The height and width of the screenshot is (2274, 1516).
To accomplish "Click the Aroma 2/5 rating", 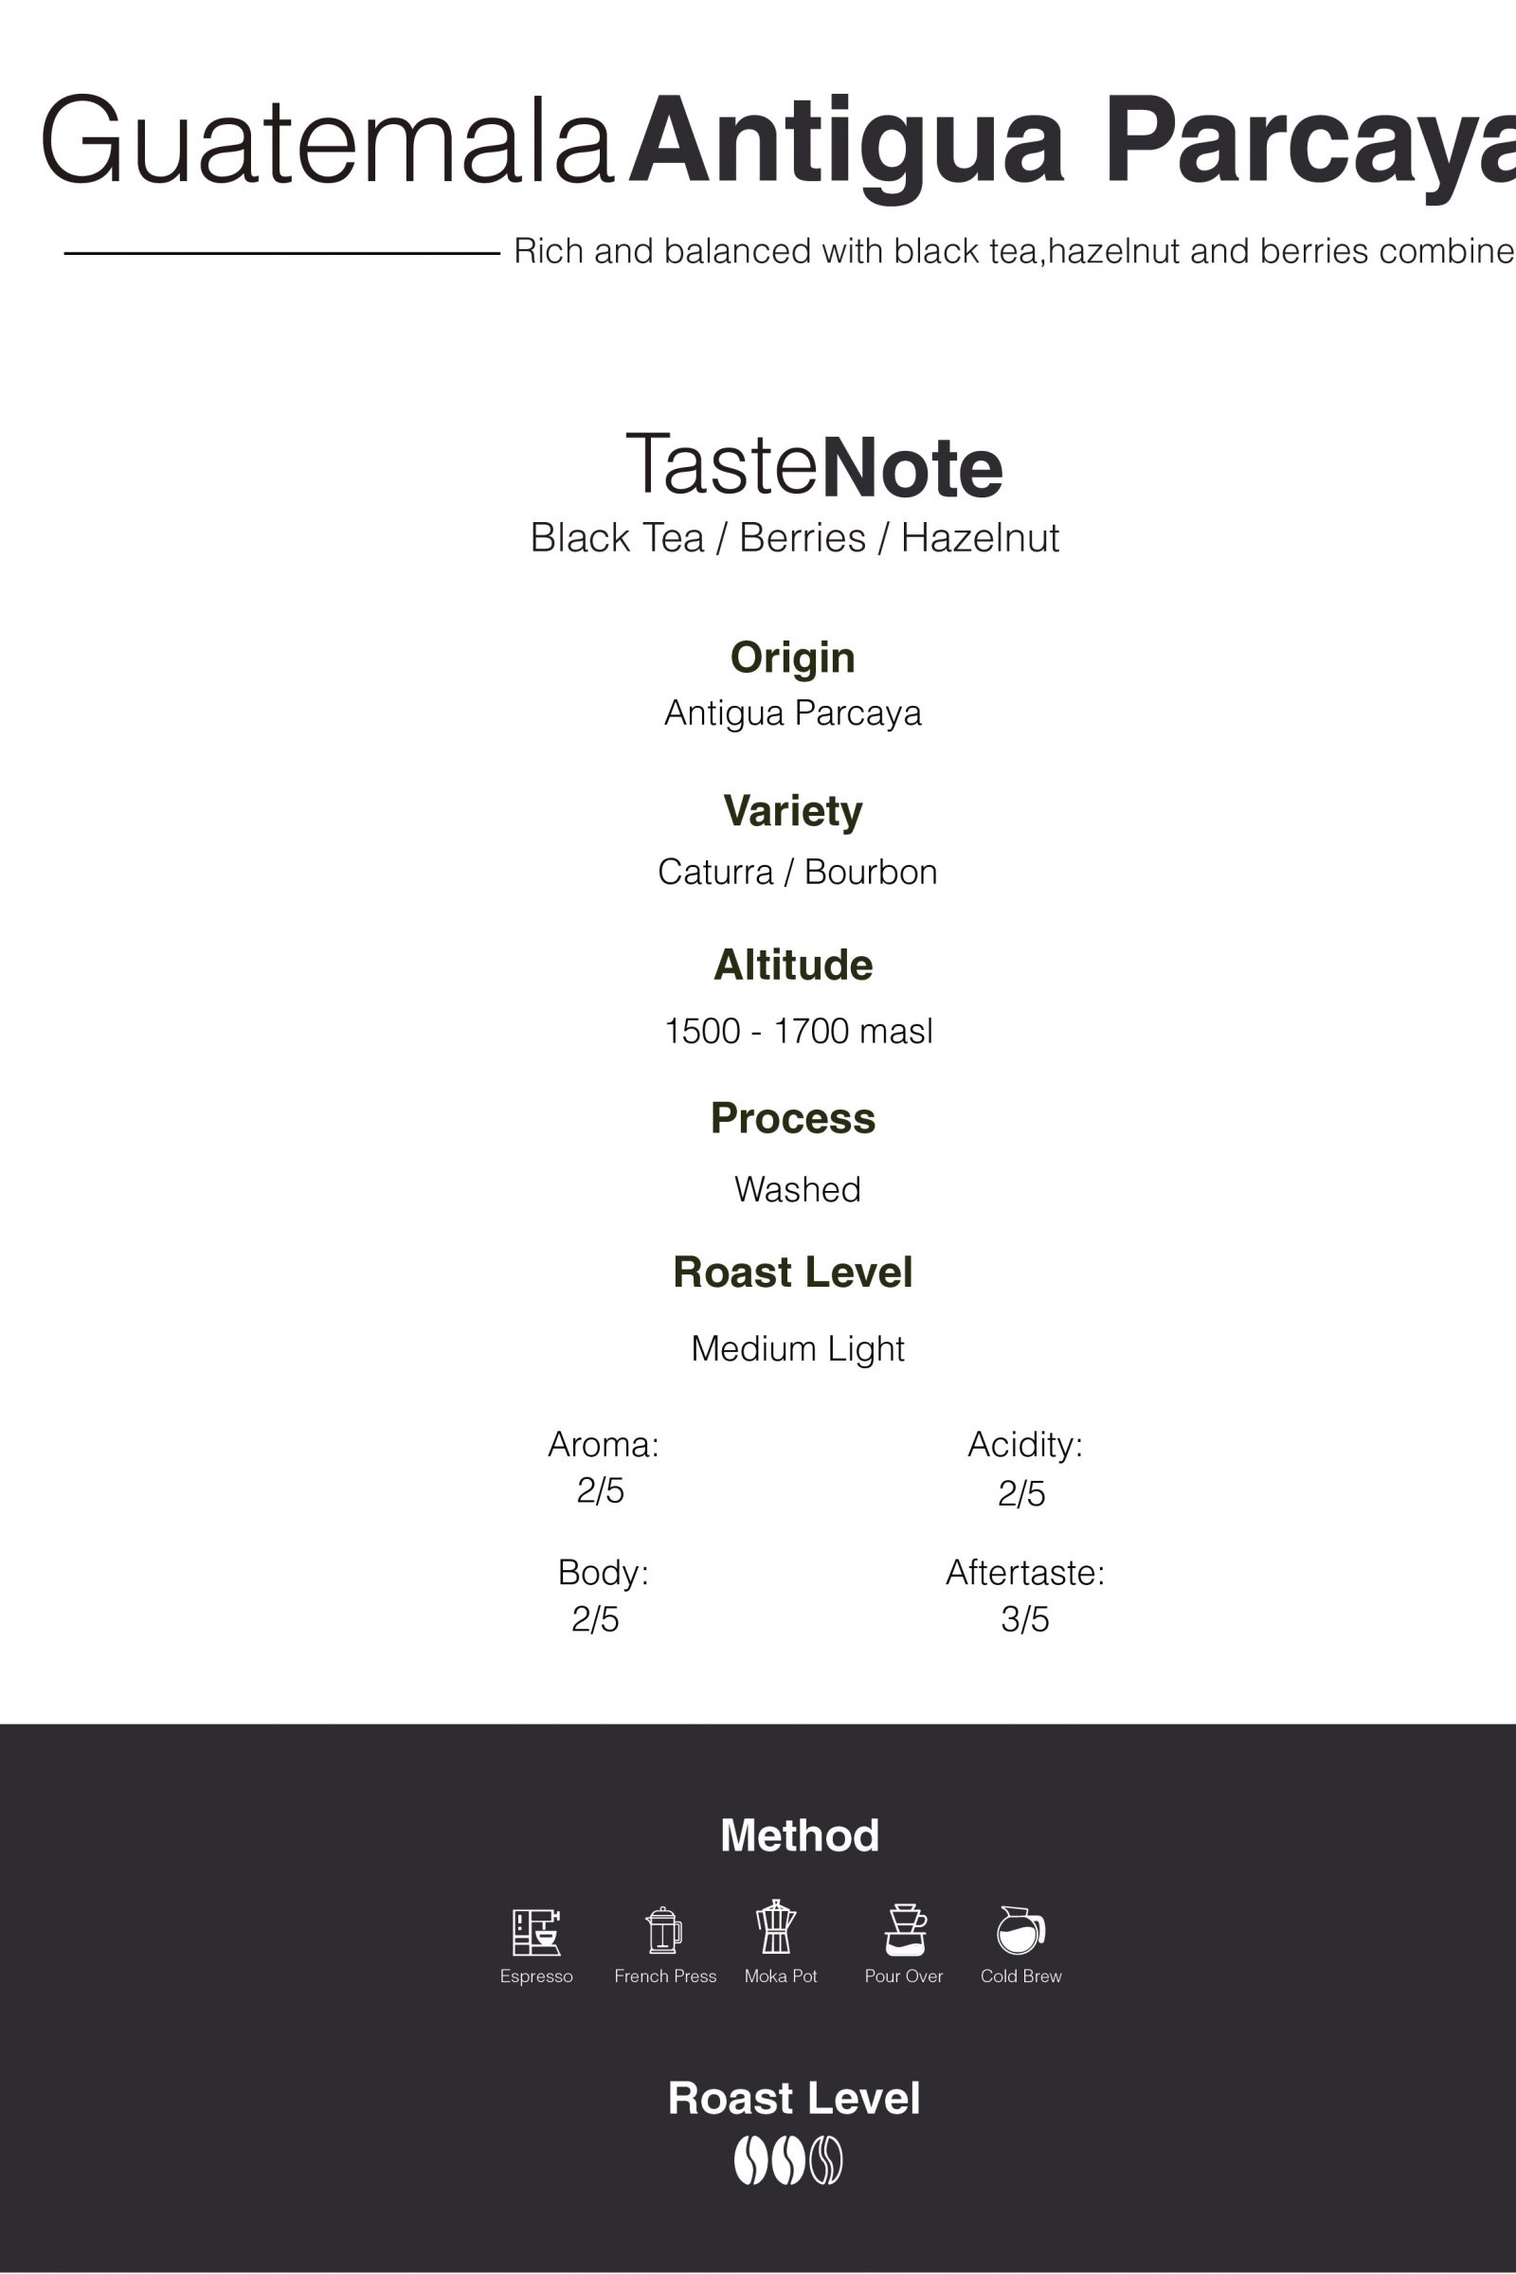I will click(x=601, y=1490).
